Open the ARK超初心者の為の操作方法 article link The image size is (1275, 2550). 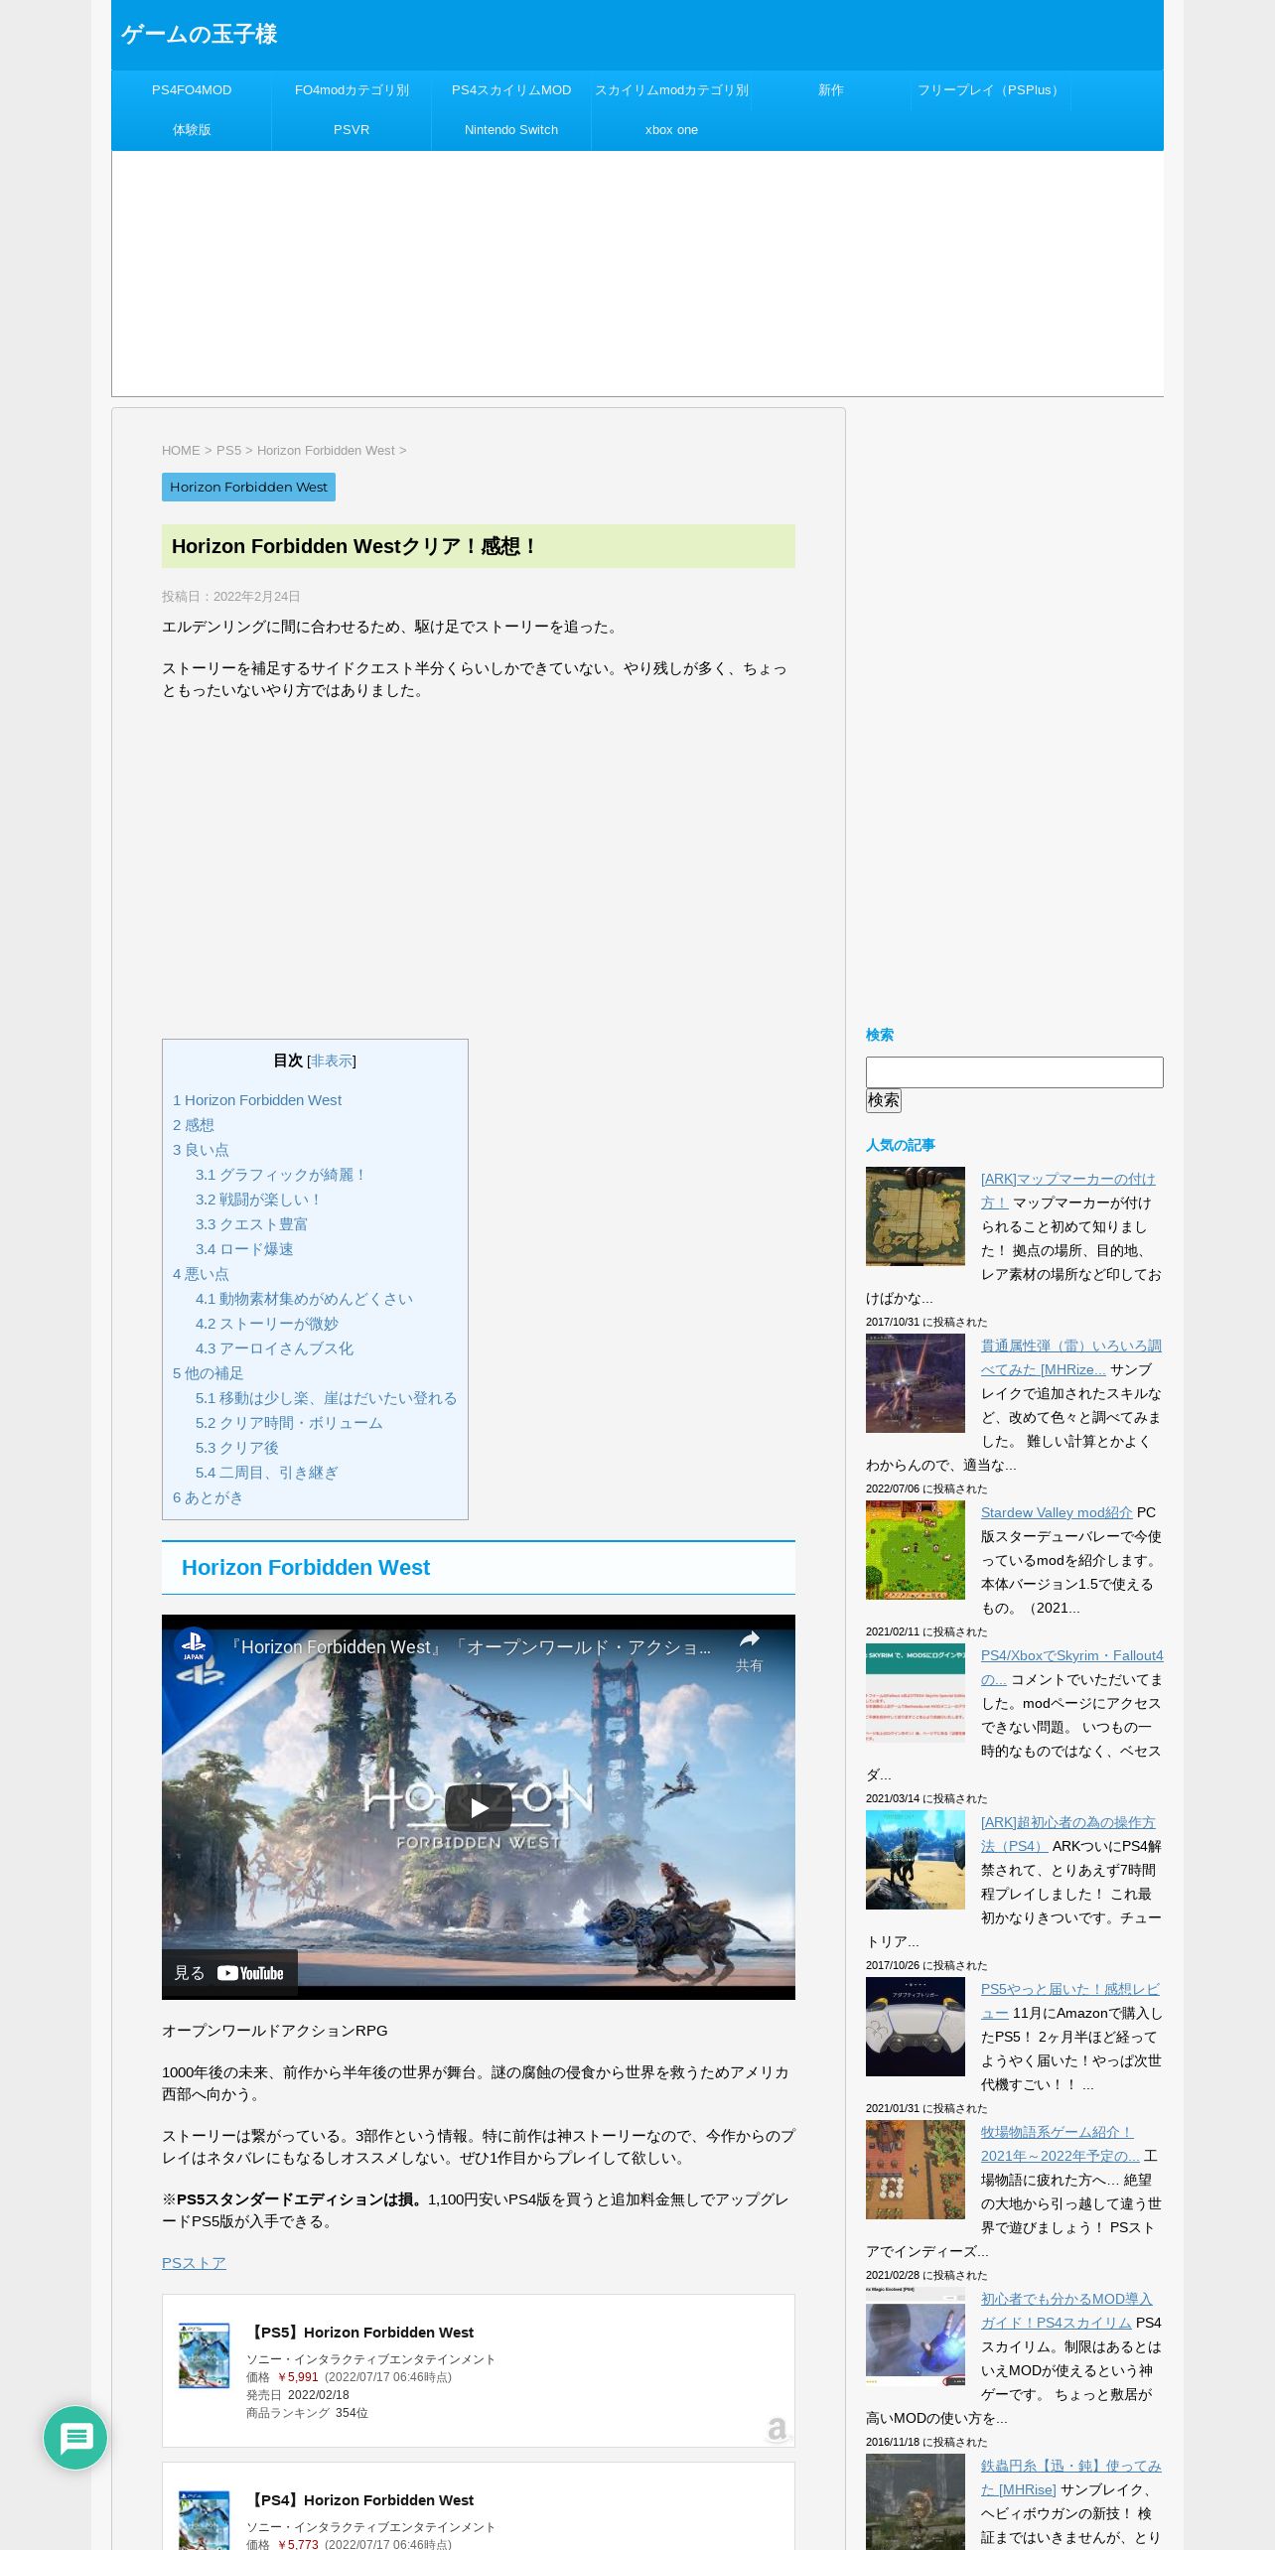(1067, 1834)
